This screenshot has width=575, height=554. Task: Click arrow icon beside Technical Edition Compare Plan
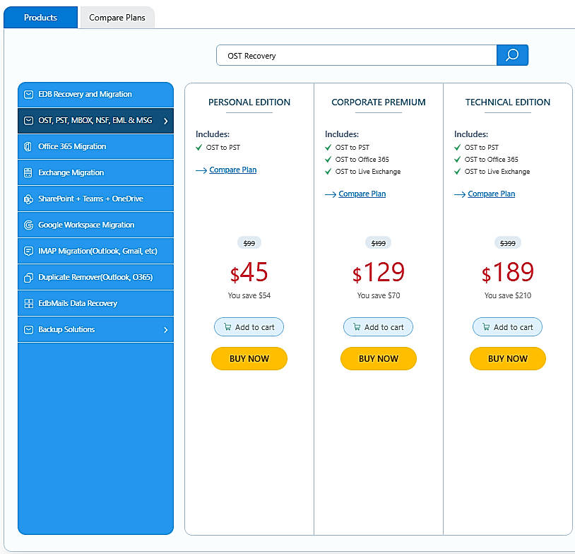(x=460, y=194)
